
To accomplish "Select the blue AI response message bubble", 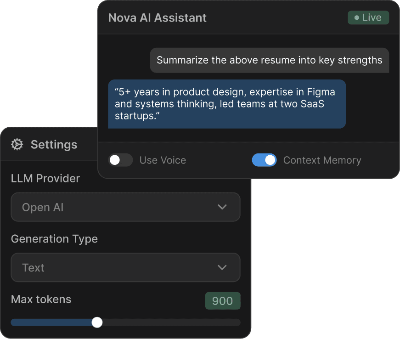I will point(226,104).
